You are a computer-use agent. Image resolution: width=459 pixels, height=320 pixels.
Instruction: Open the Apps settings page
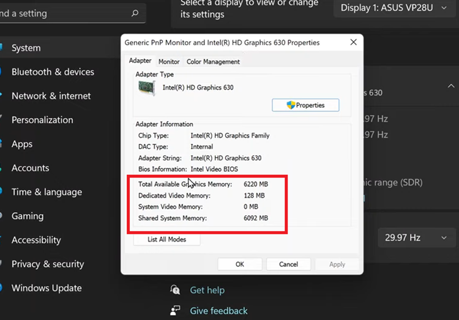click(x=22, y=144)
